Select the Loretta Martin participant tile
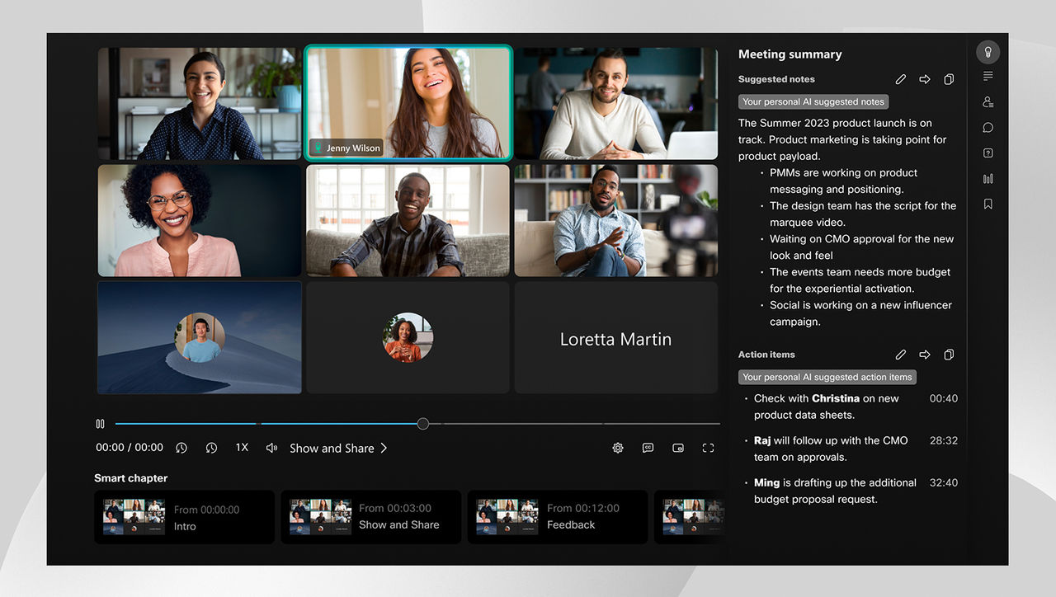Image resolution: width=1056 pixels, height=597 pixels. tap(616, 338)
